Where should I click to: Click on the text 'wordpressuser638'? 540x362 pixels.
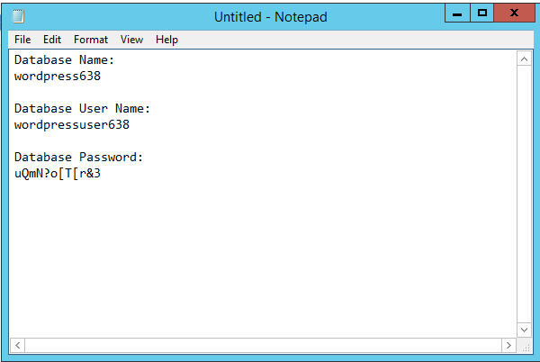pyautogui.click(x=72, y=124)
